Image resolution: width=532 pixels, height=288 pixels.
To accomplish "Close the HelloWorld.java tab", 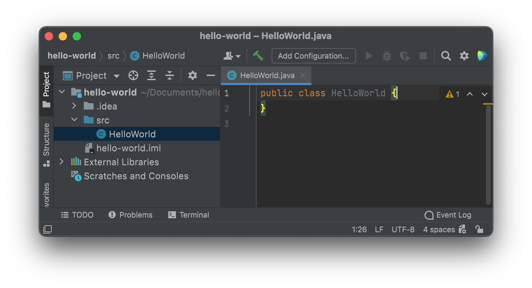I will pos(303,75).
